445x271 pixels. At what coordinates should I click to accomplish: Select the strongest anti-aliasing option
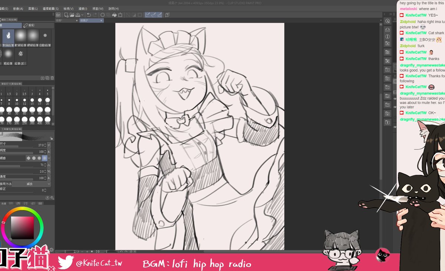coord(44,158)
